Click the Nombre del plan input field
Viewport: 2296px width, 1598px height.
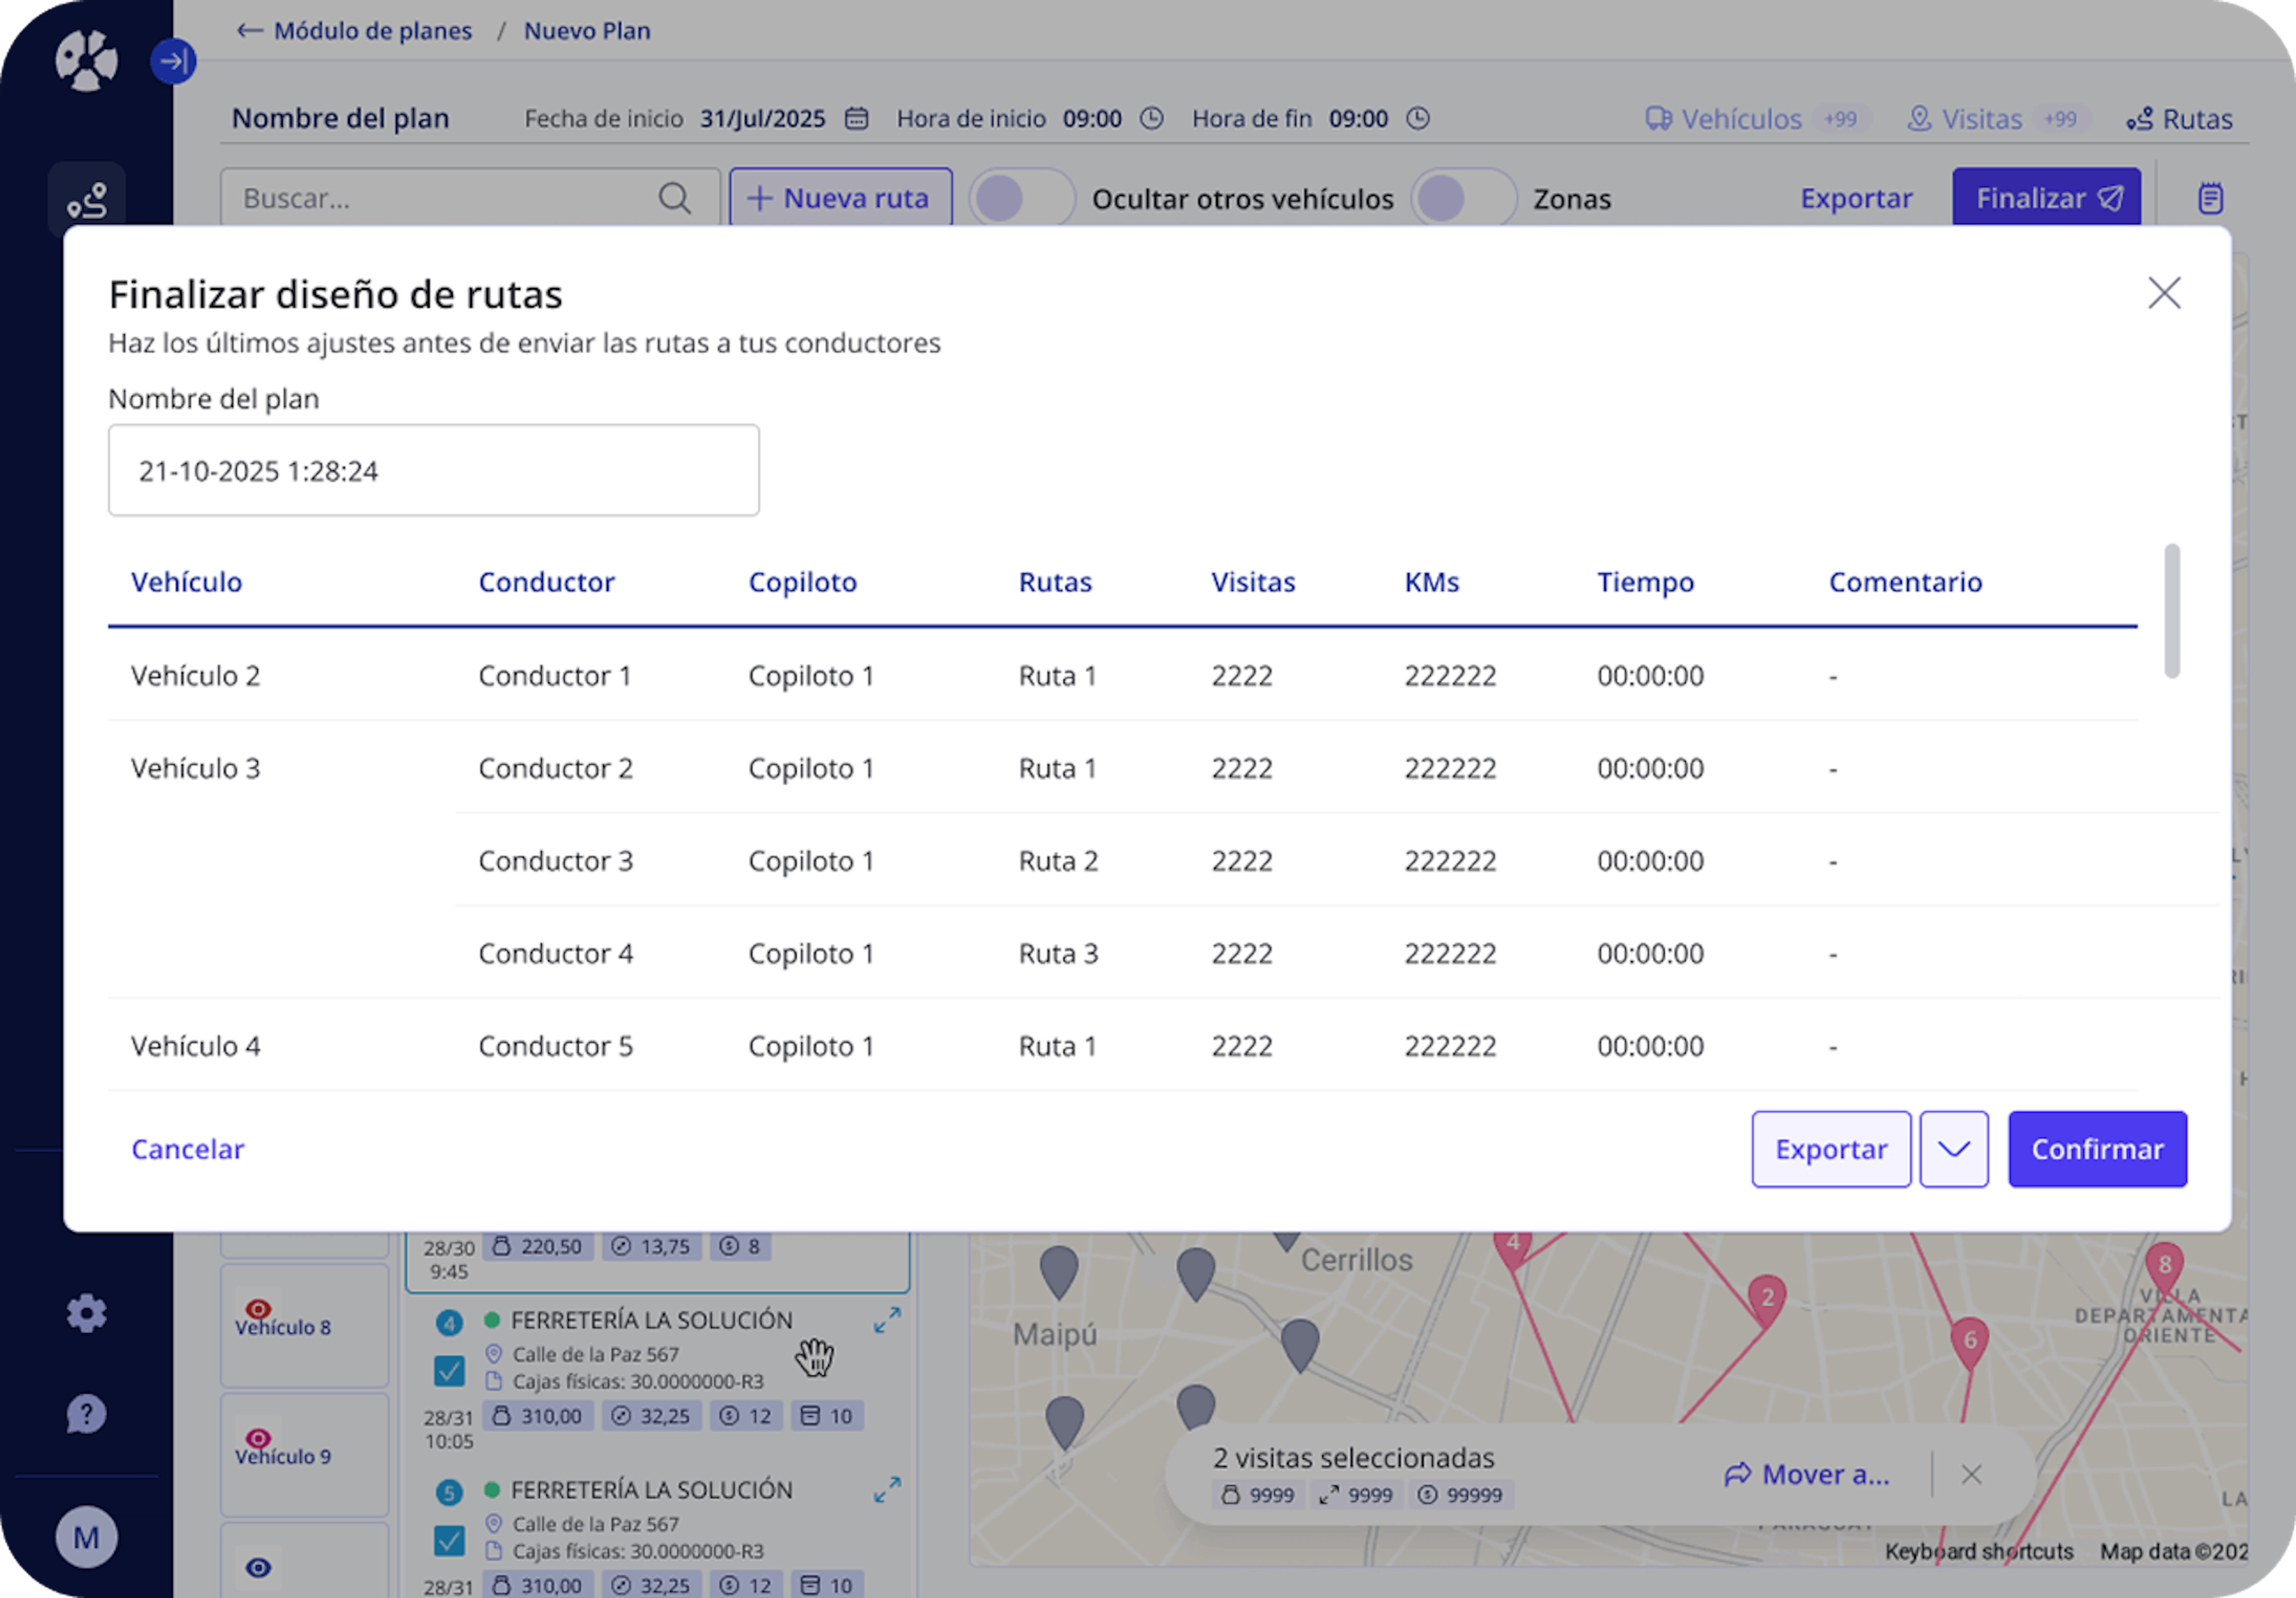pyautogui.click(x=434, y=470)
